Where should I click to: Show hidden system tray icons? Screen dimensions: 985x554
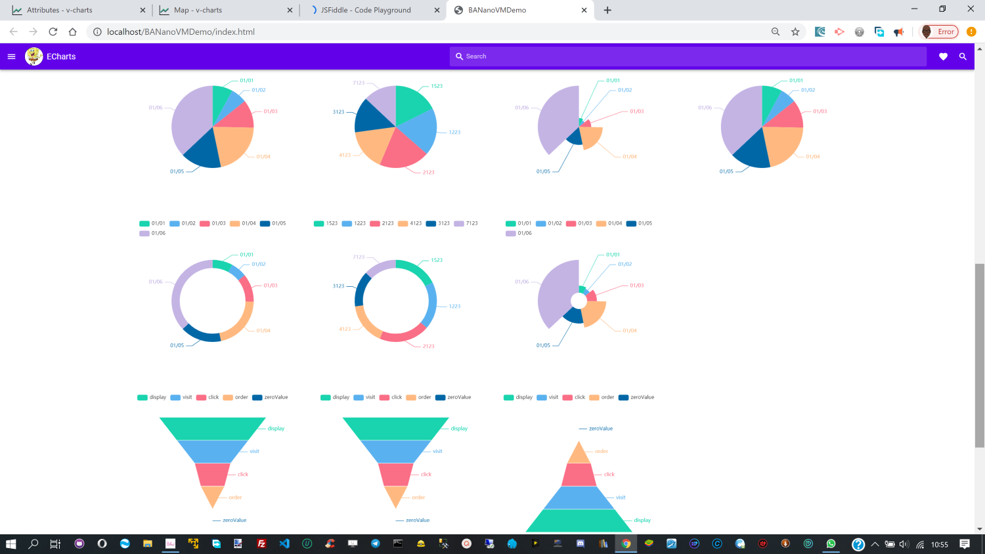coord(875,544)
